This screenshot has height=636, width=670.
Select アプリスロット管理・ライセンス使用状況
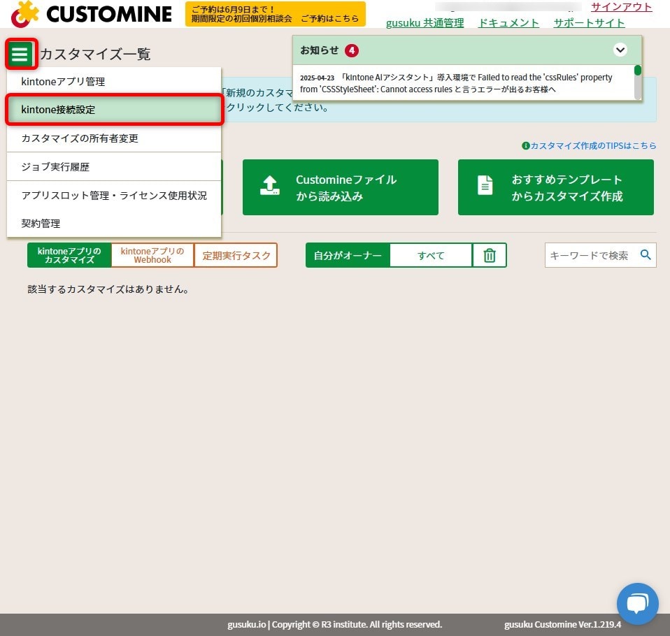click(114, 195)
